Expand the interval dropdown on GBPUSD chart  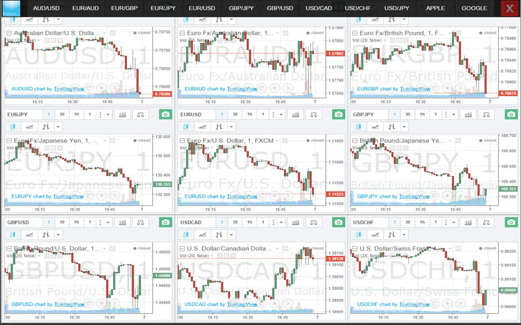(x=108, y=222)
